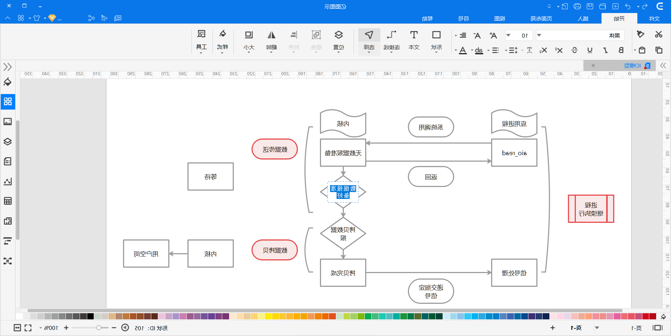671x336 pixels.
Task: Click the zoom out minus button
Action: point(114,328)
